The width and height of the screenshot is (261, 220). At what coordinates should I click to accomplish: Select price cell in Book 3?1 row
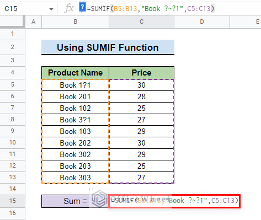coord(141,120)
